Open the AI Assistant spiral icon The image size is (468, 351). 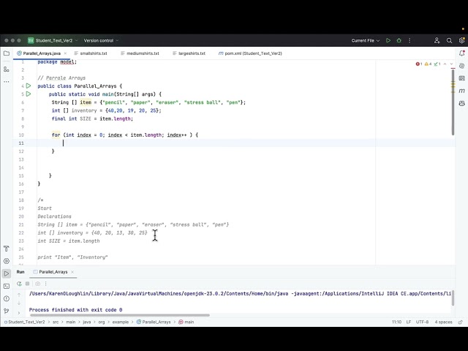(461, 66)
